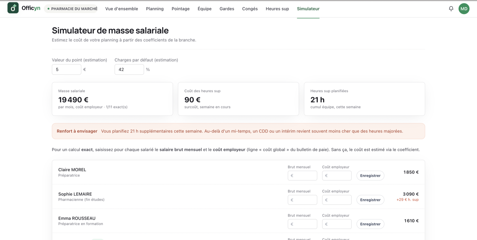The height and width of the screenshot is (240, 477).
Task: Click the Simulateur de masse salariale heading
Action: 110,30
